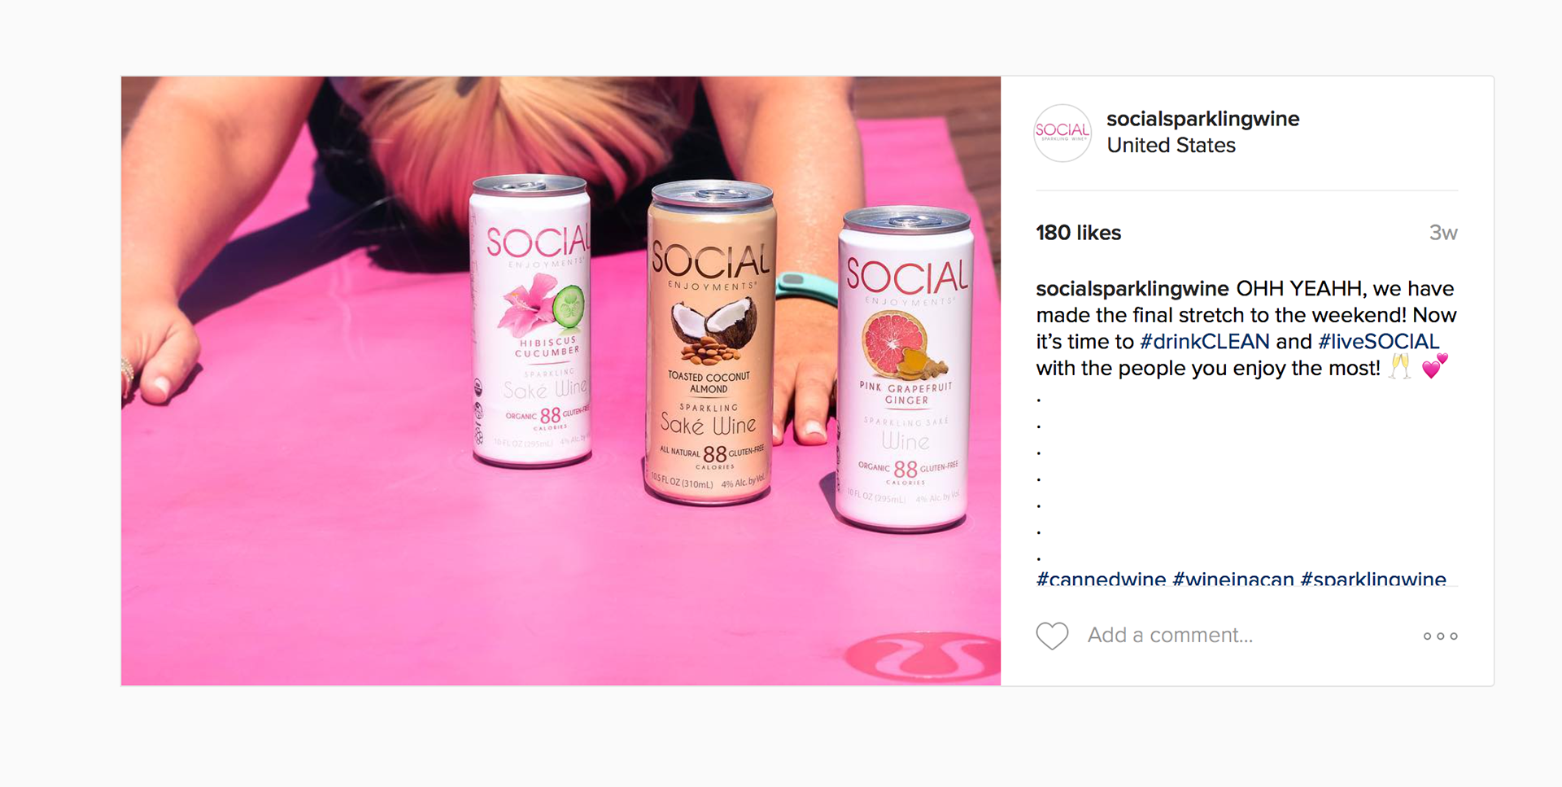Click the Pink Grapefruit Ginger can
The image size is (1562, 787).
point(905,369)
